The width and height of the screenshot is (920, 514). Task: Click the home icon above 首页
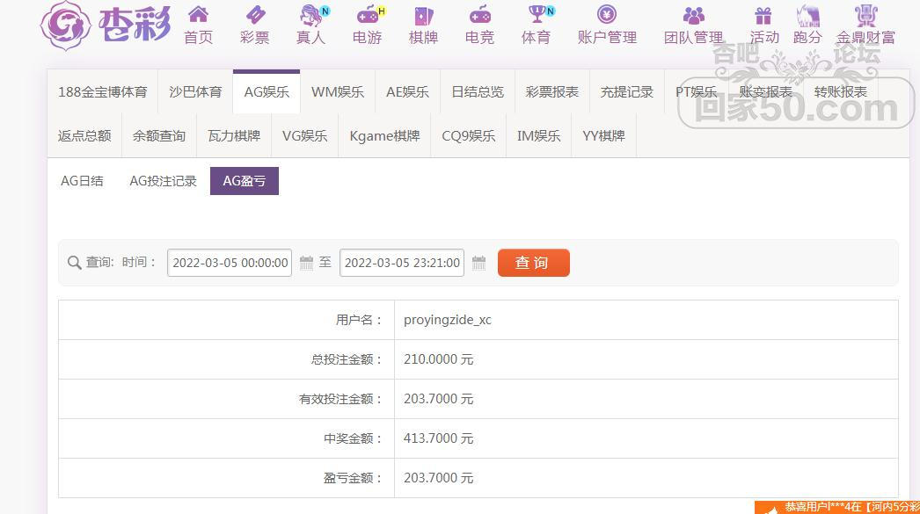198,15
